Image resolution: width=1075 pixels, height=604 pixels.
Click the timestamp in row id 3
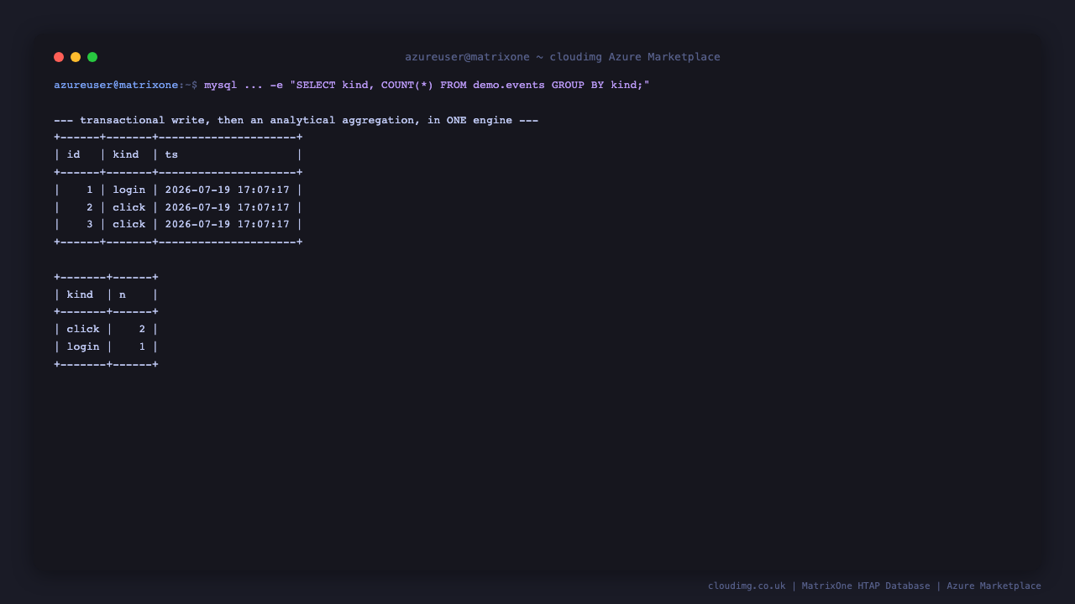(x=228, y=224)
